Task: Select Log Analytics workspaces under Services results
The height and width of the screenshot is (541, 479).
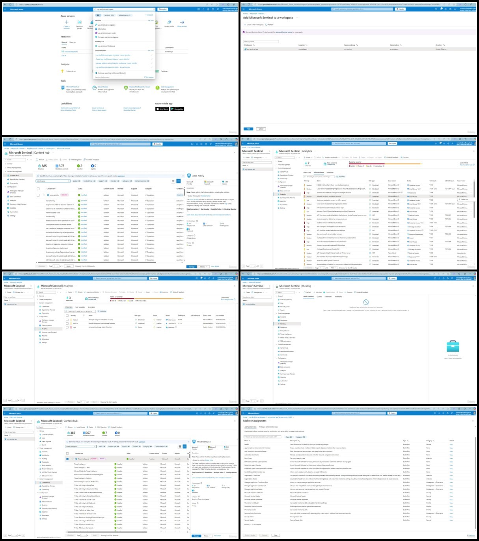Action: [106, 25]
